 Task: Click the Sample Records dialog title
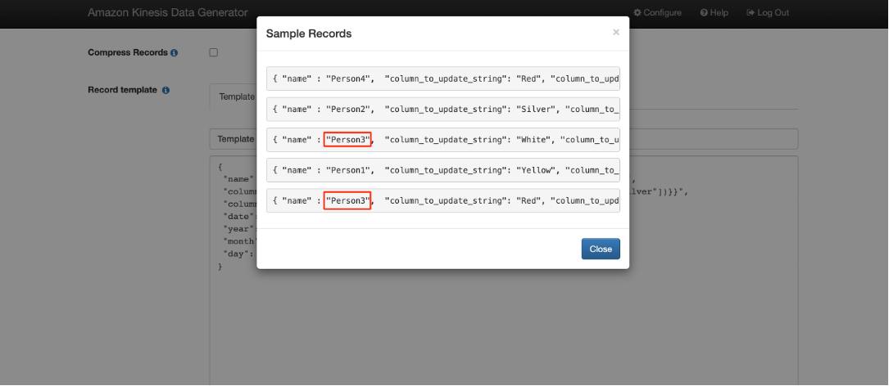click(x=309, y=34)
